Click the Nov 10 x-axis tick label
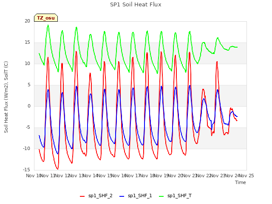272x204 pixels. tap(34, 176)
